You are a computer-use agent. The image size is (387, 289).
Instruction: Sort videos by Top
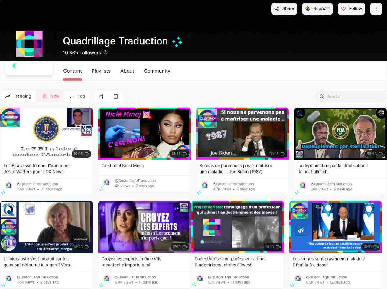78,96
